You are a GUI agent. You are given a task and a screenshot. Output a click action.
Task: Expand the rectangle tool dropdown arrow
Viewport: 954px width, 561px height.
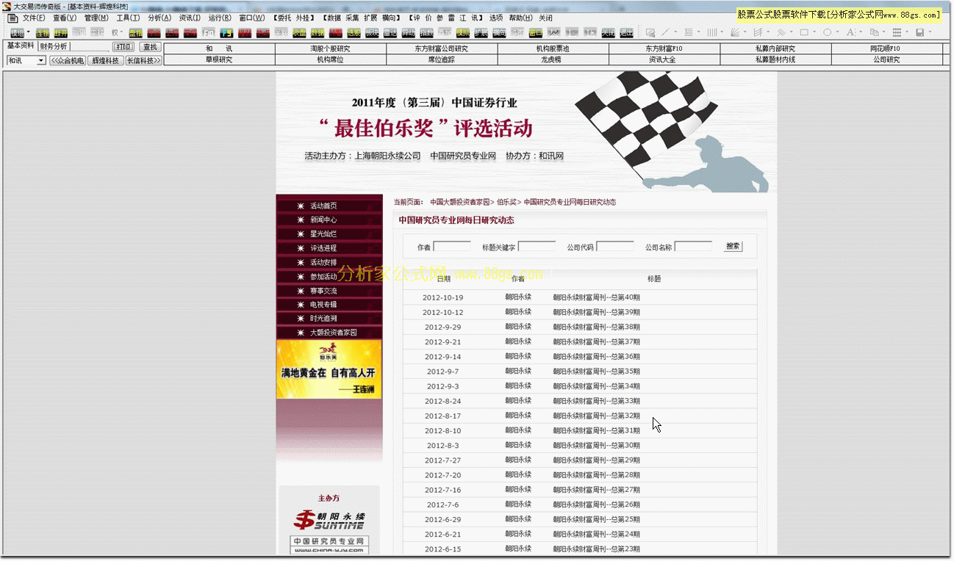click(x=814, y=32)
